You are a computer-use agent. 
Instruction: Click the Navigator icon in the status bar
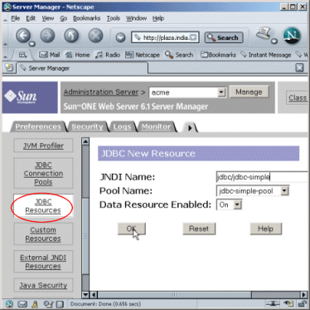click(9, 303)
